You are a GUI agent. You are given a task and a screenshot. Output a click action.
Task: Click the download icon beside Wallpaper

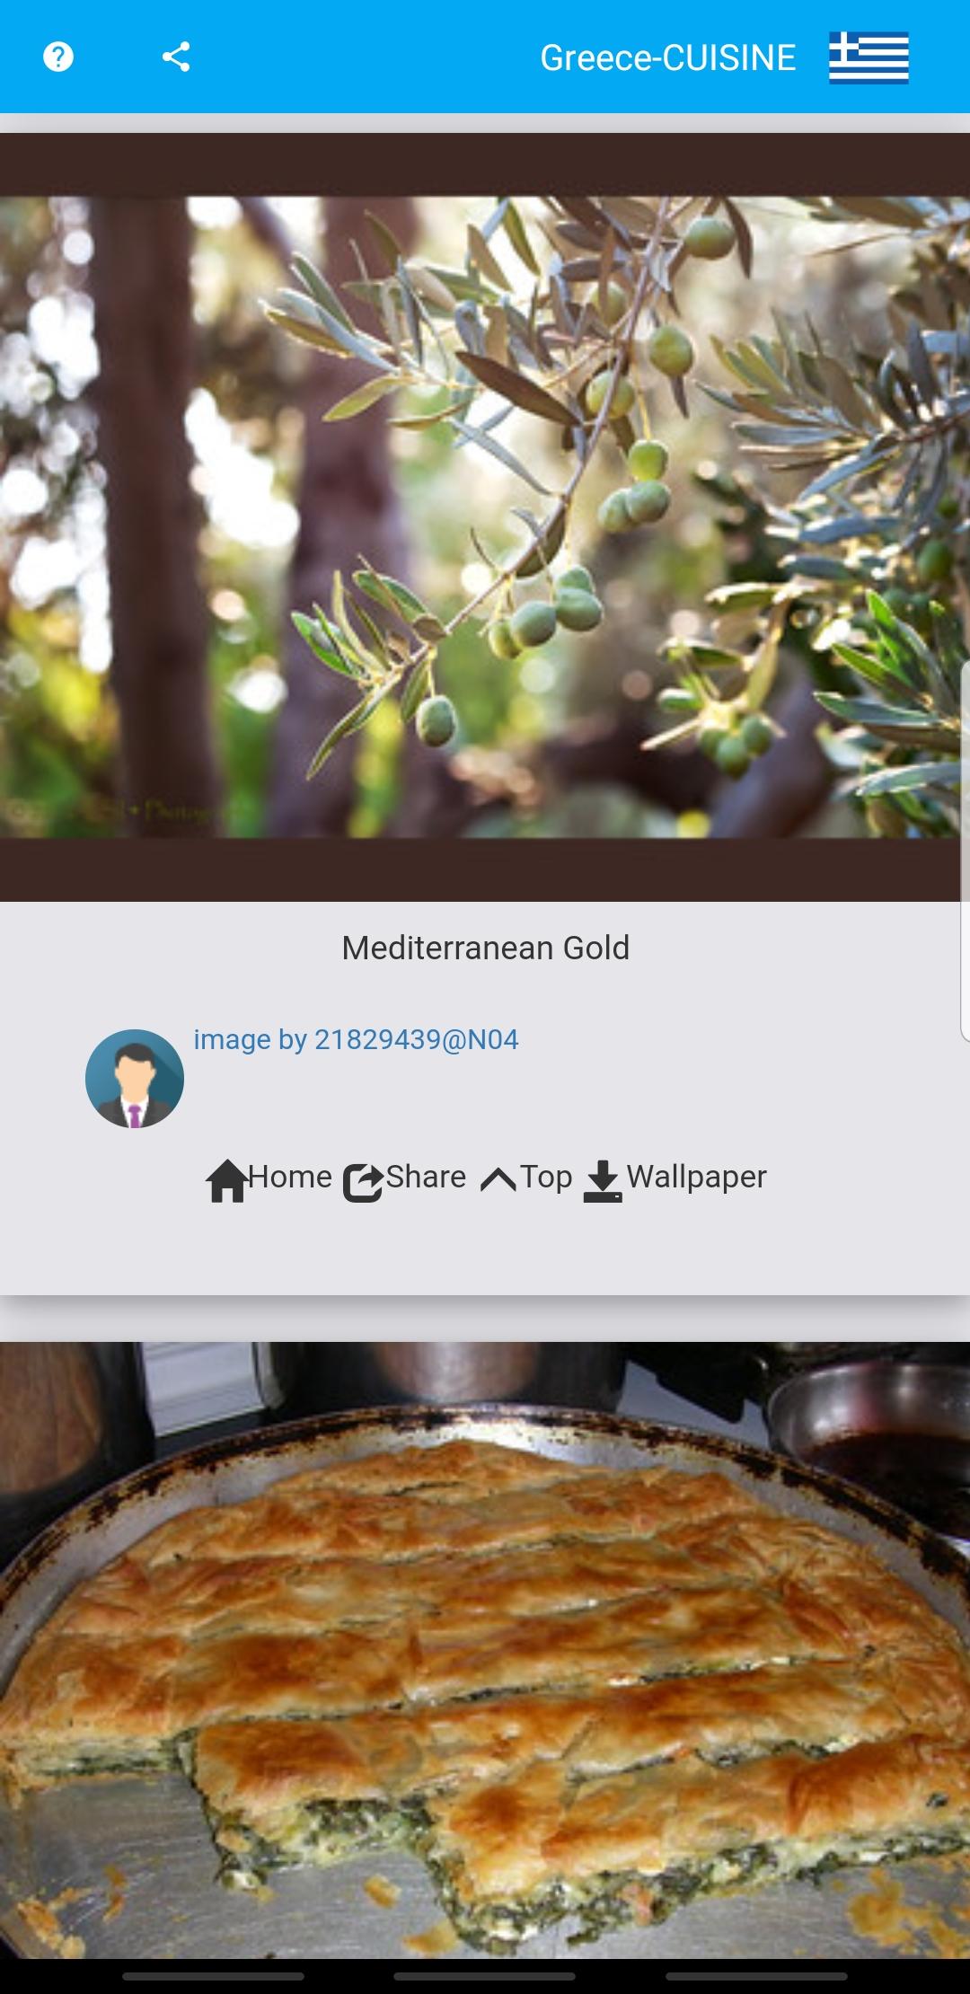(x=603, y=1181)
